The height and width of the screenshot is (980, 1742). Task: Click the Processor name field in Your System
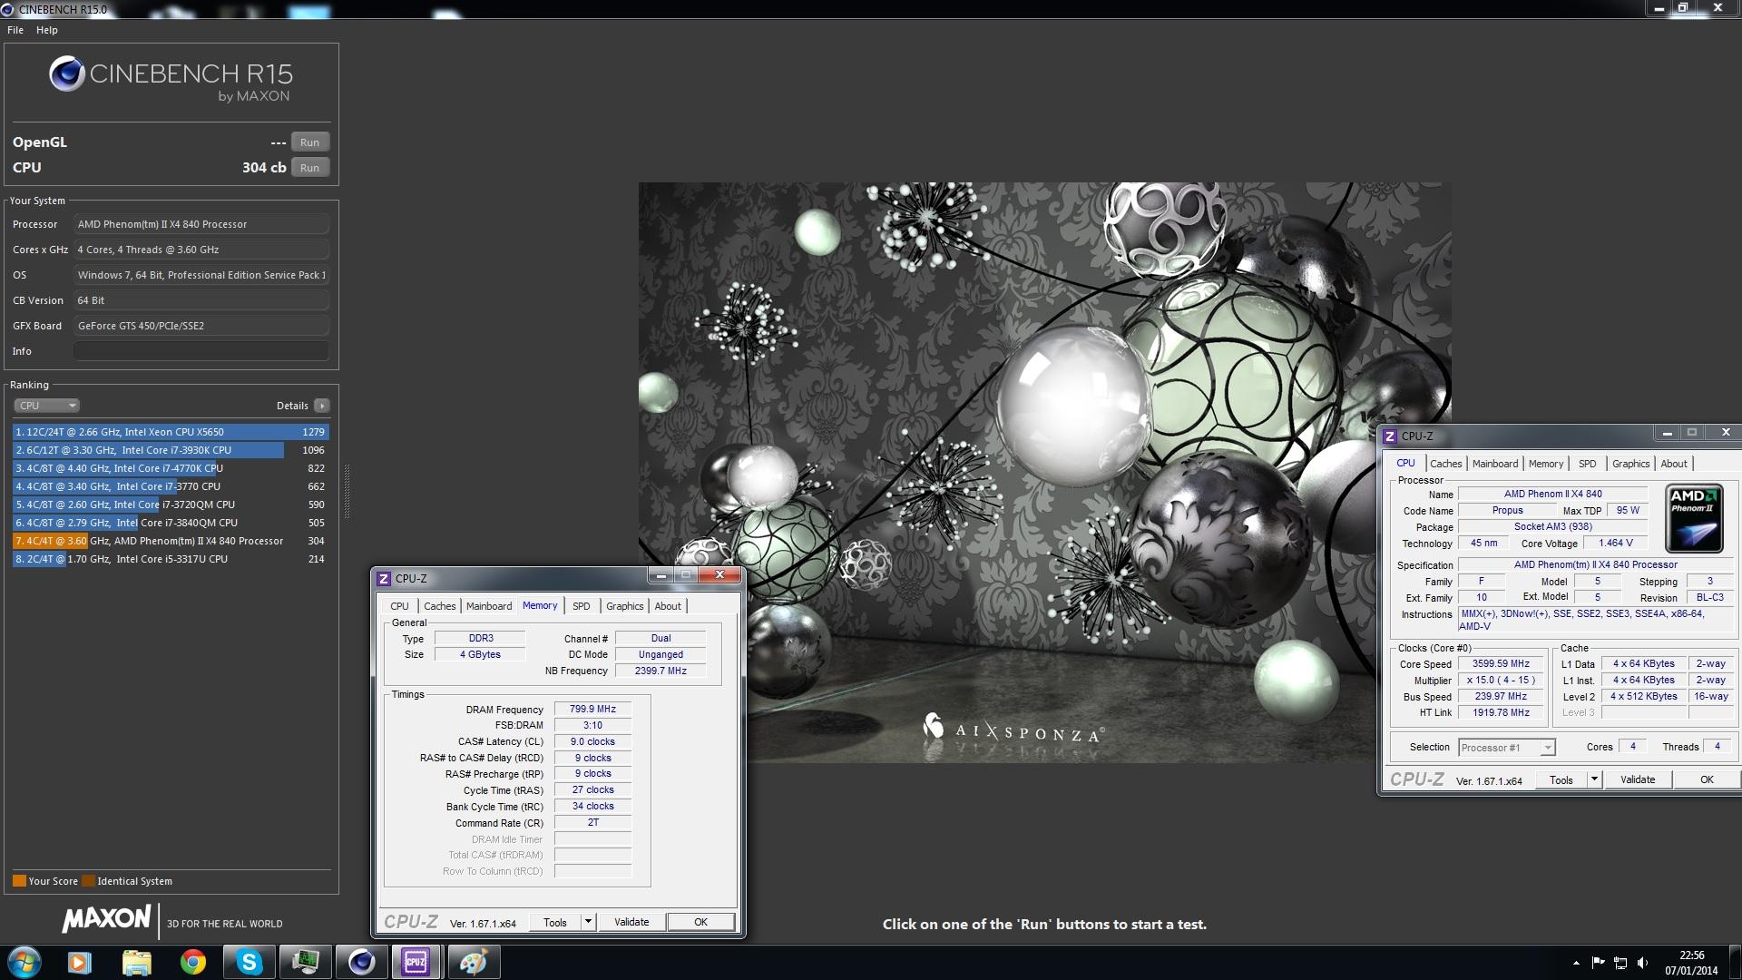201,224
